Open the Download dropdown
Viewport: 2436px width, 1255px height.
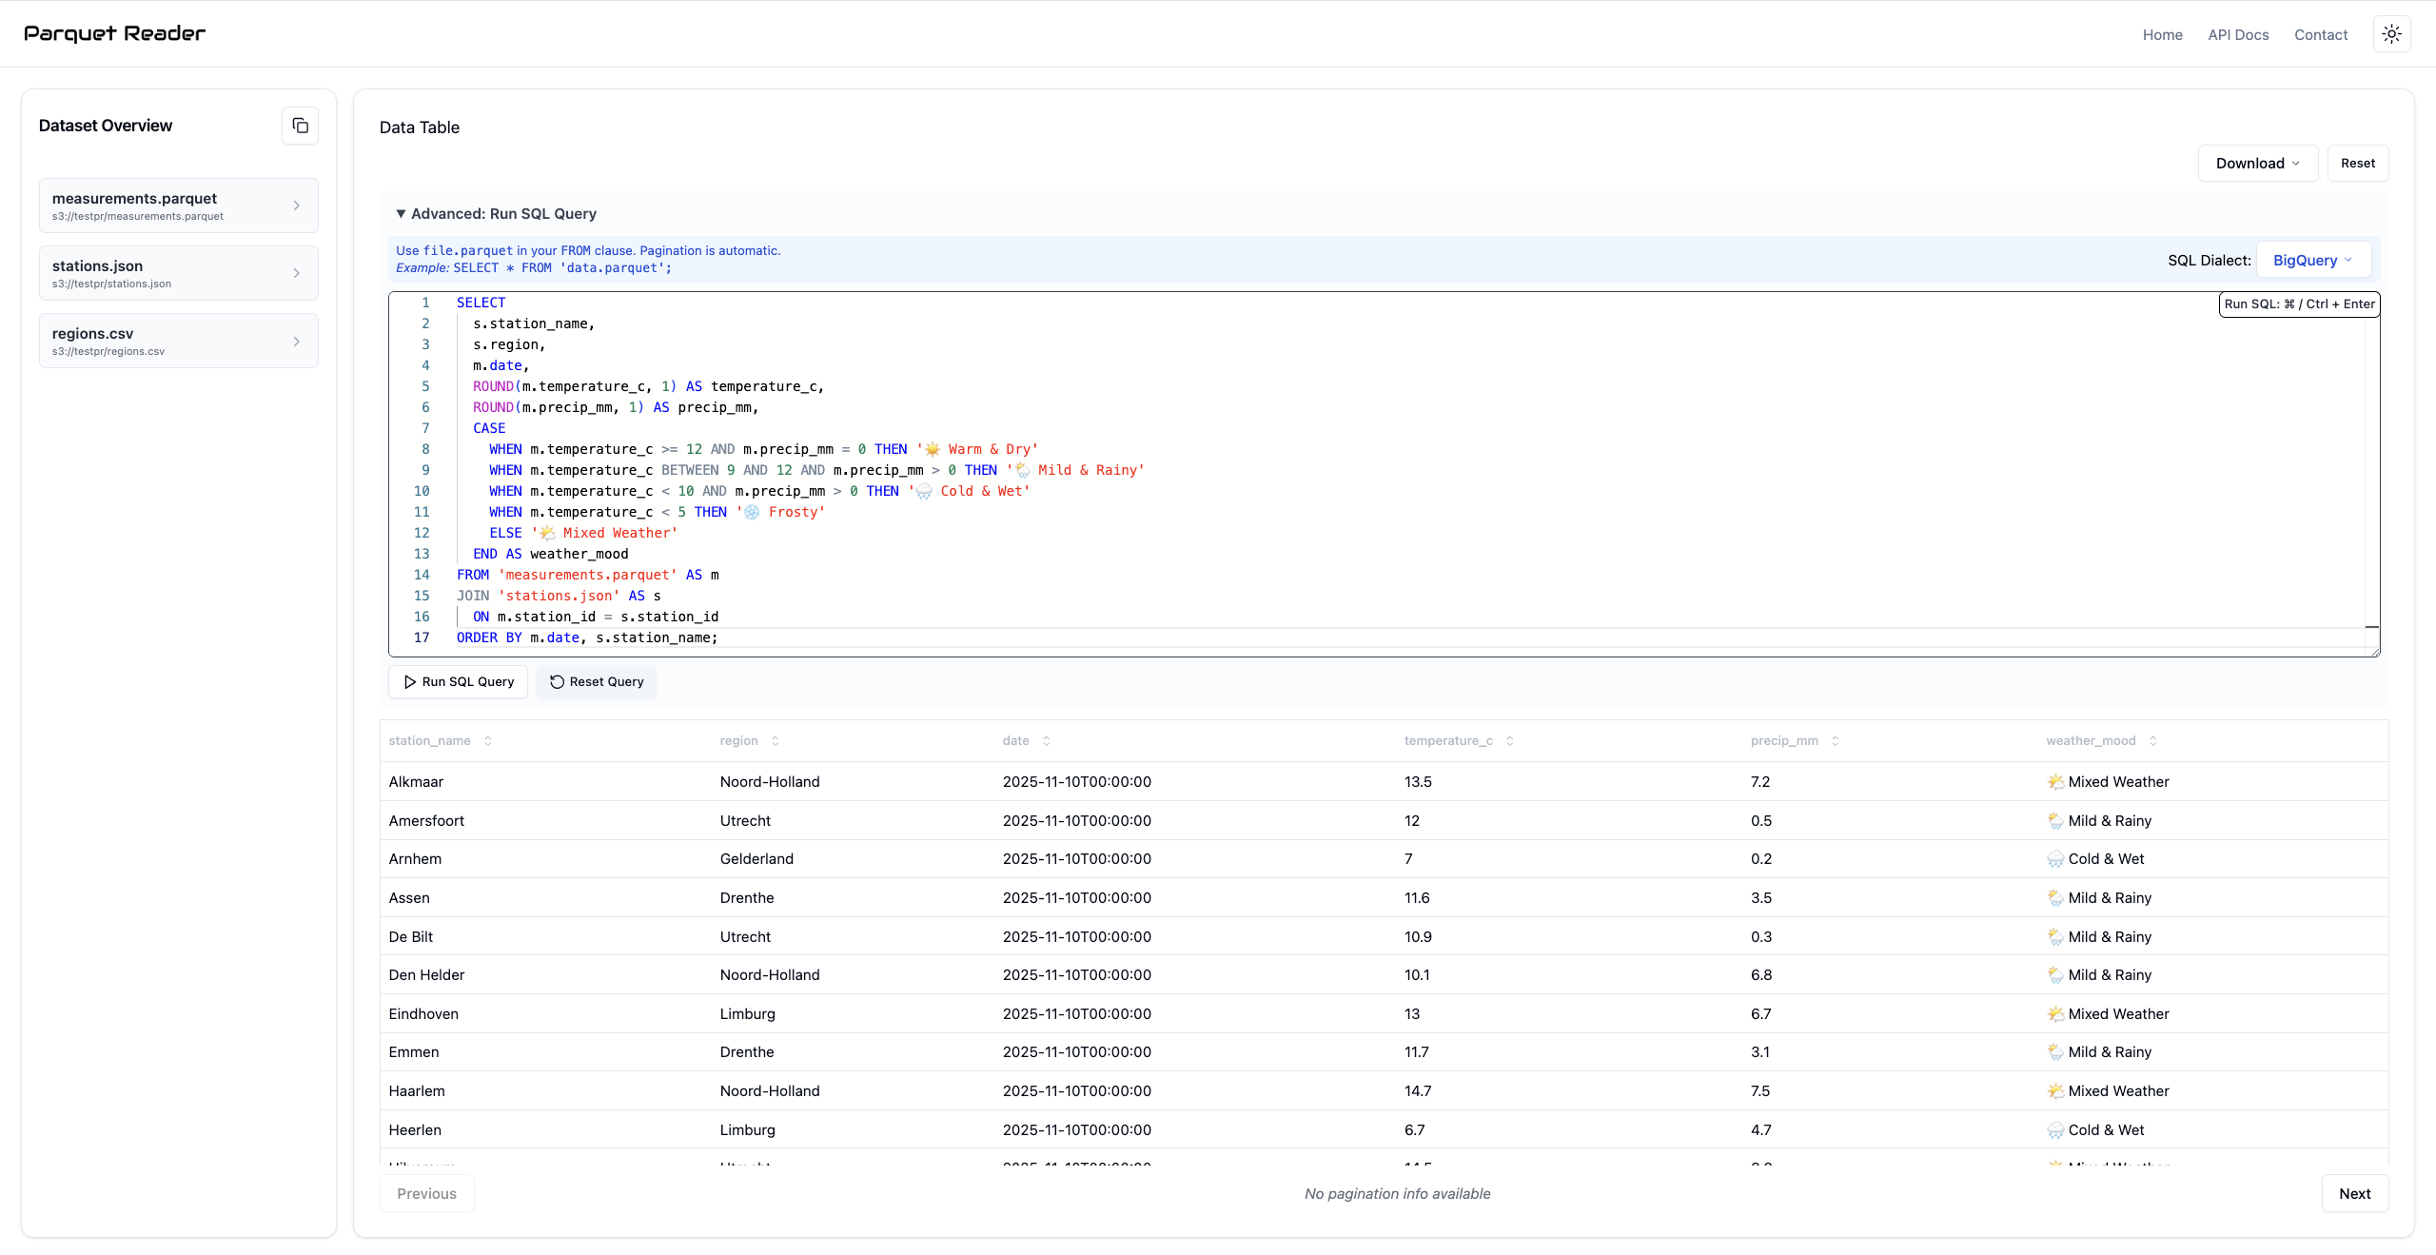click(x=2256, y=163)
